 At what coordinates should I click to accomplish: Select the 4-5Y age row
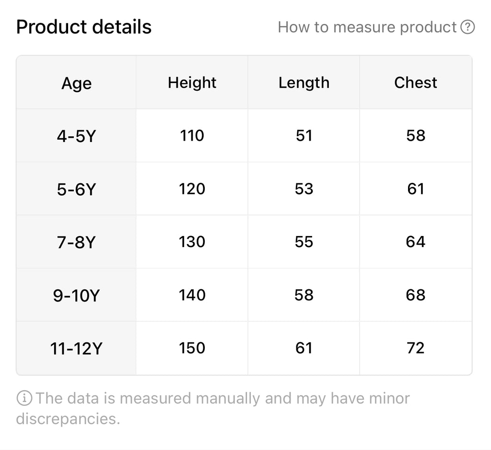(x=76, y=136)
